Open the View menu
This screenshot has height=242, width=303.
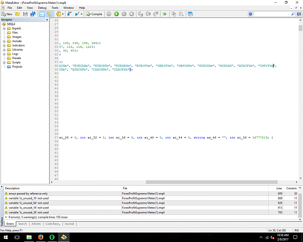(x=30, y=8)
